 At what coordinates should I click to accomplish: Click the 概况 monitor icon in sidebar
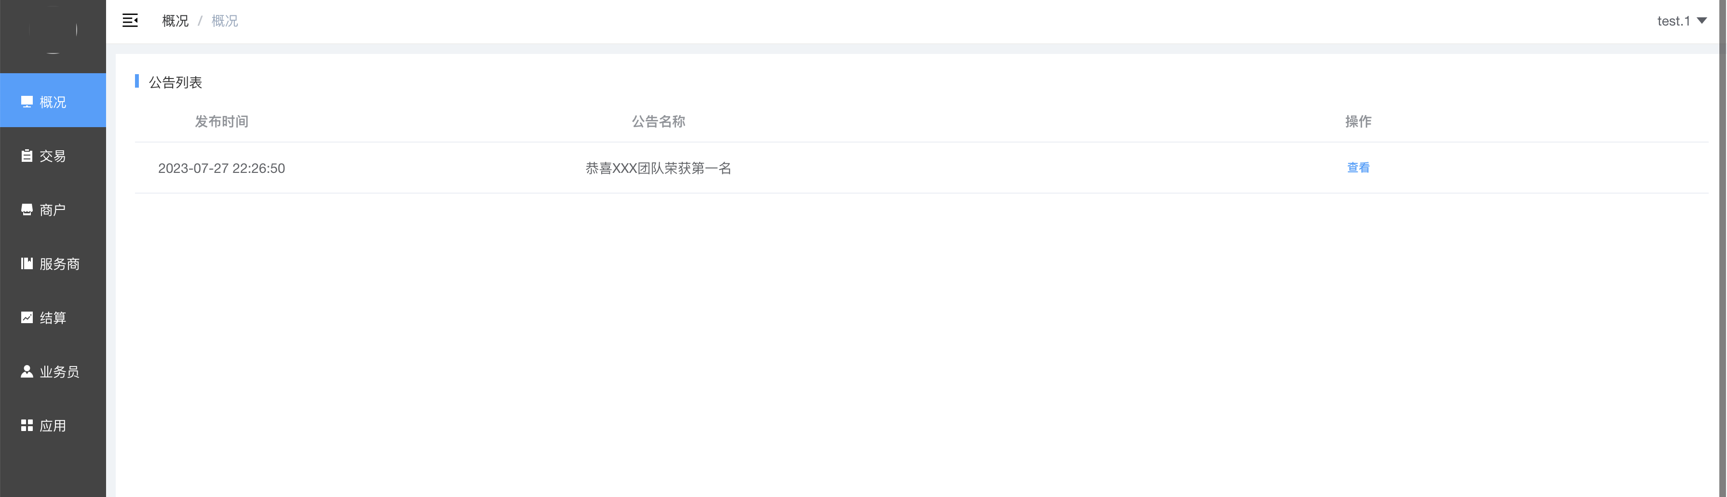coord(27,102)
